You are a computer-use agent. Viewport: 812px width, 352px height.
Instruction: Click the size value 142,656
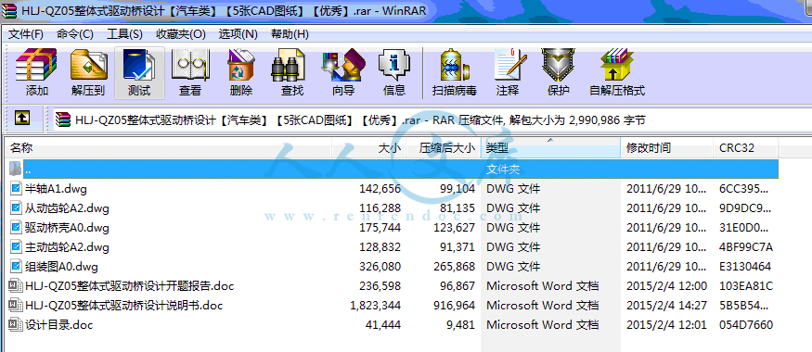point(380,189)
